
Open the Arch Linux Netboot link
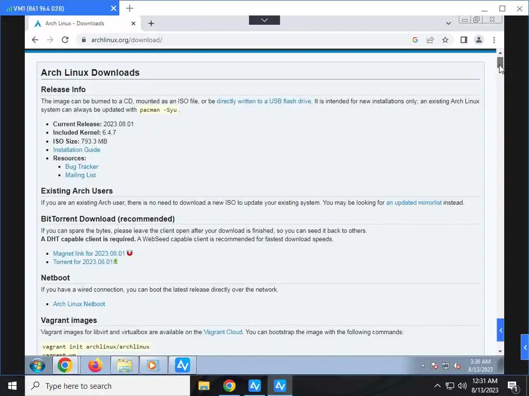click(79, 304)
